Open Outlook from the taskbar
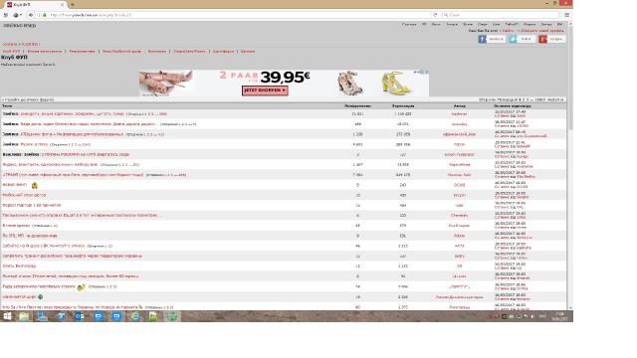Screen dimensions: 637x358 [80, 316]
